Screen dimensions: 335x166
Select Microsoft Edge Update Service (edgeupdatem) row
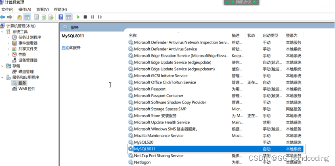215,69
